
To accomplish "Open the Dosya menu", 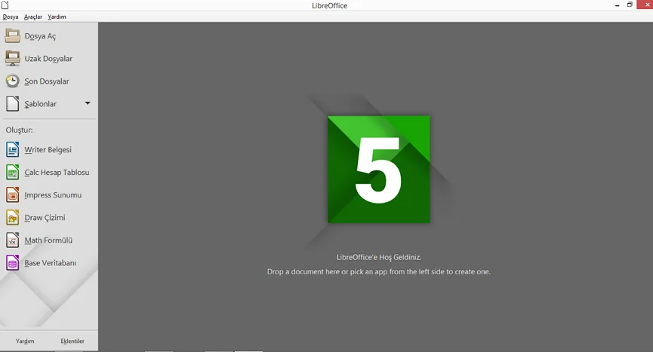I will pyautogui.click(x=11, y=17).
